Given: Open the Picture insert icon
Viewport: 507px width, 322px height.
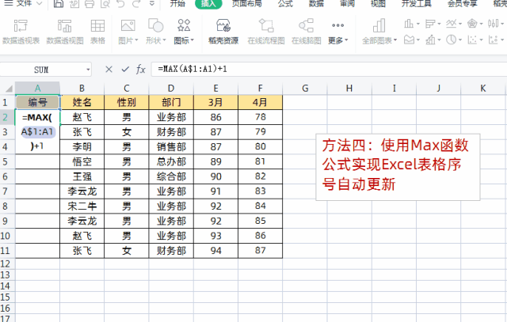Looking at the screenshot, I should point(127,30).
